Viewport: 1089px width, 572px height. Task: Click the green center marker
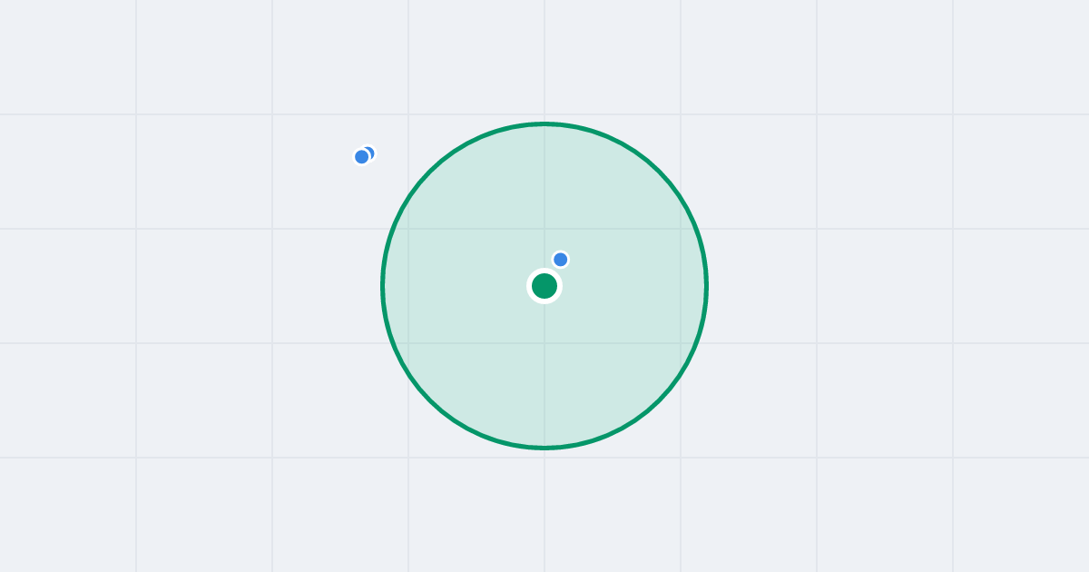(544, 286)
